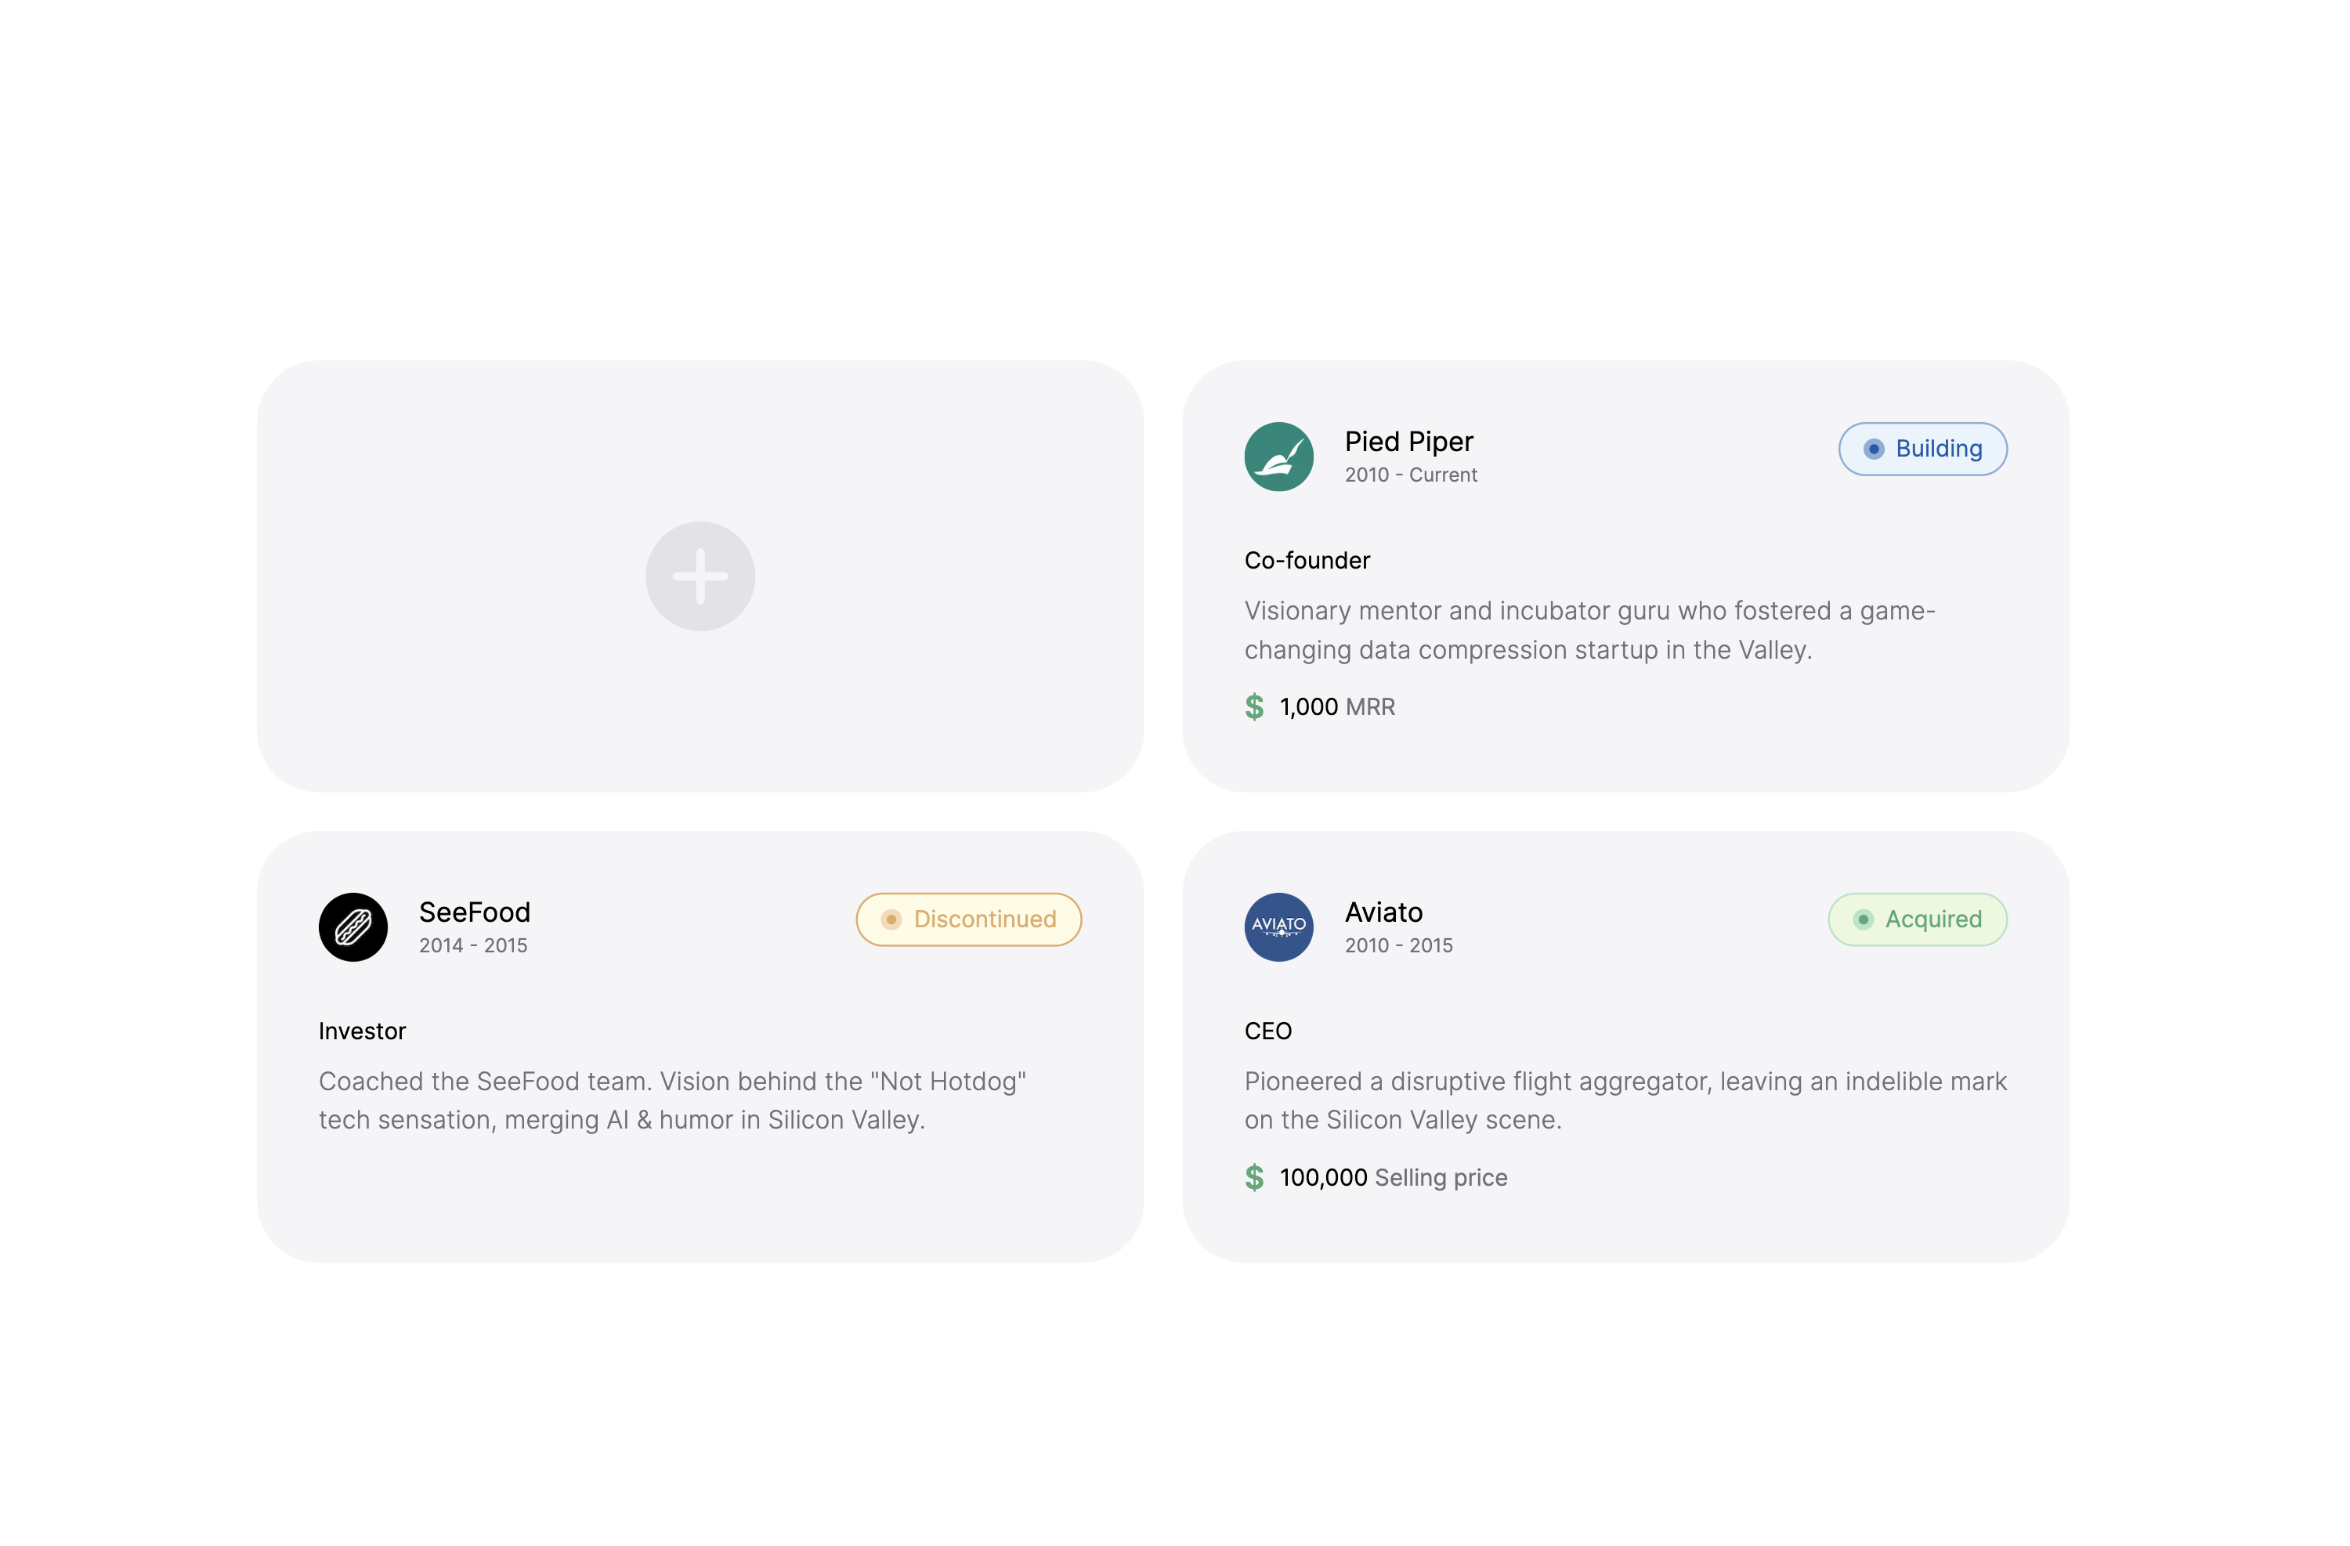2350x1546 pixels.
Task: Click the Aviato round logo
Action: point(1278,927)
